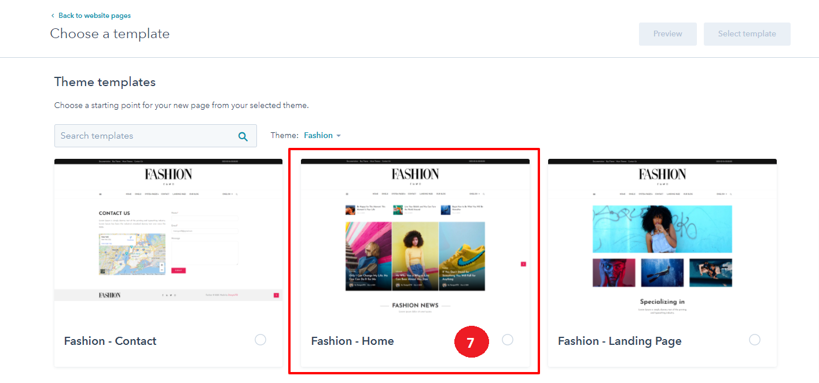
Task: Click the search magnifier icon
Action: 243,136
